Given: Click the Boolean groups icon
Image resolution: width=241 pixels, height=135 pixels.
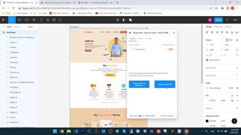Looking at the screenshot, I should pyautogui.click(x=130, y=20).
